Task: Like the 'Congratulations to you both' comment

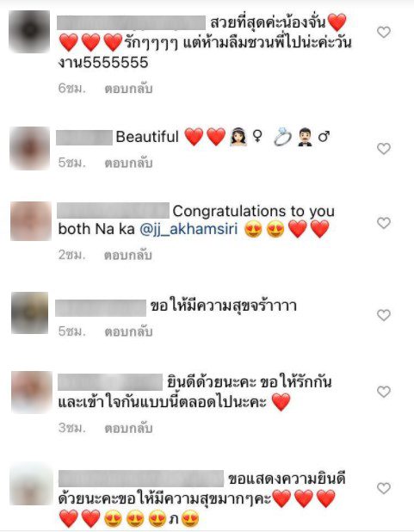Action: [x=384, y=223]
